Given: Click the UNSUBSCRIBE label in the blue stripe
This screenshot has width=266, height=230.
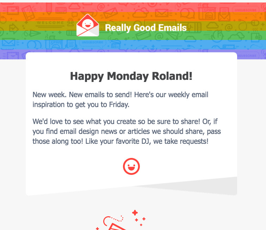Looking at the screenshot, I should pyautogui.click(x=92, y=42).
